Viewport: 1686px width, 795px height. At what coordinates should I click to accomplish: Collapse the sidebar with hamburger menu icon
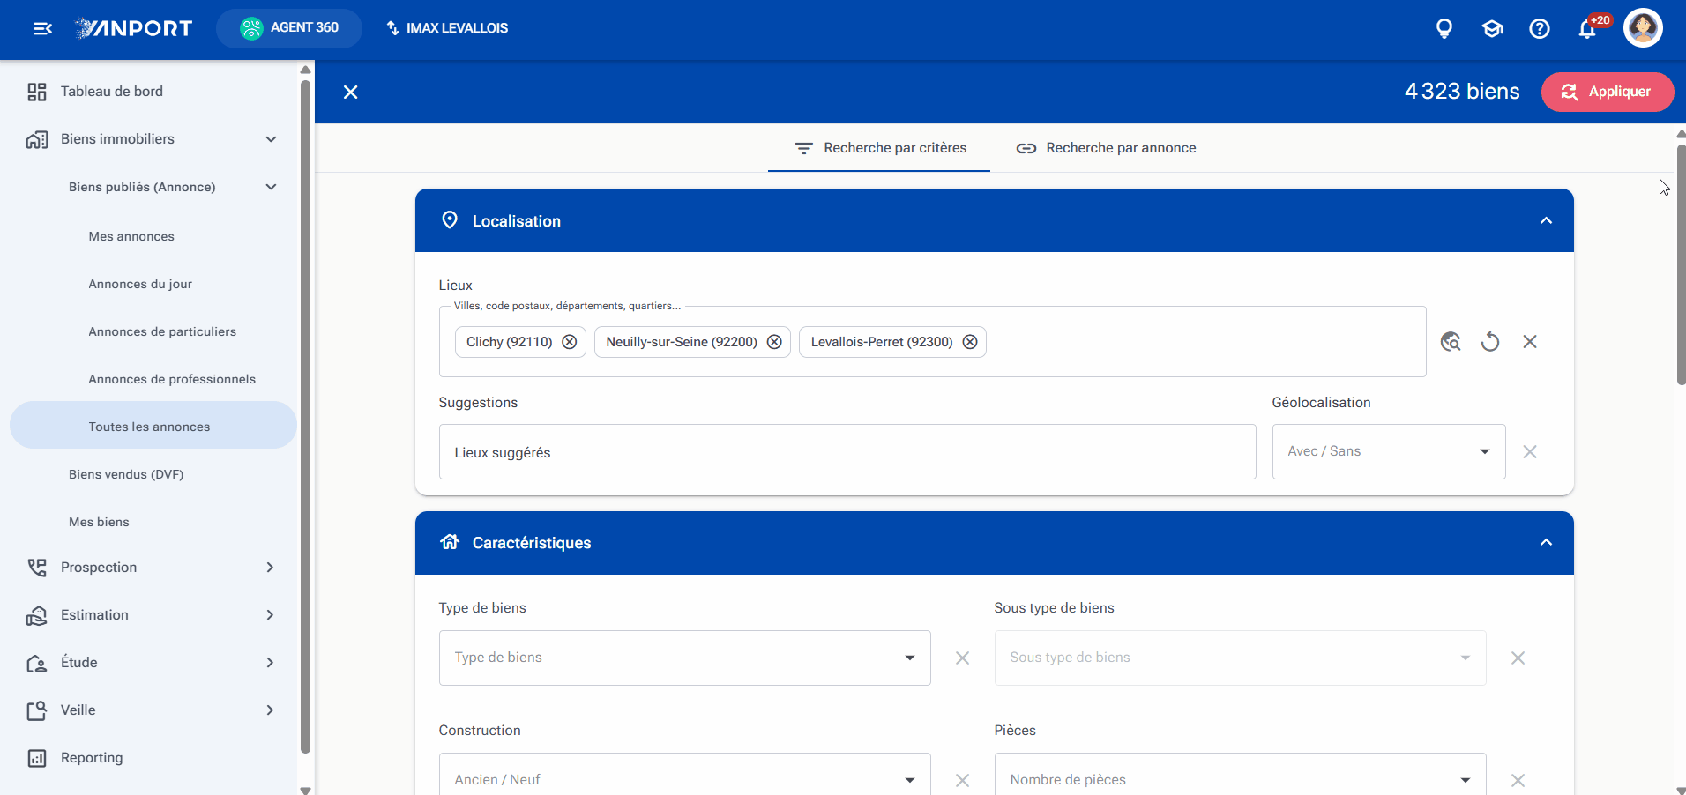click(42, 29)
